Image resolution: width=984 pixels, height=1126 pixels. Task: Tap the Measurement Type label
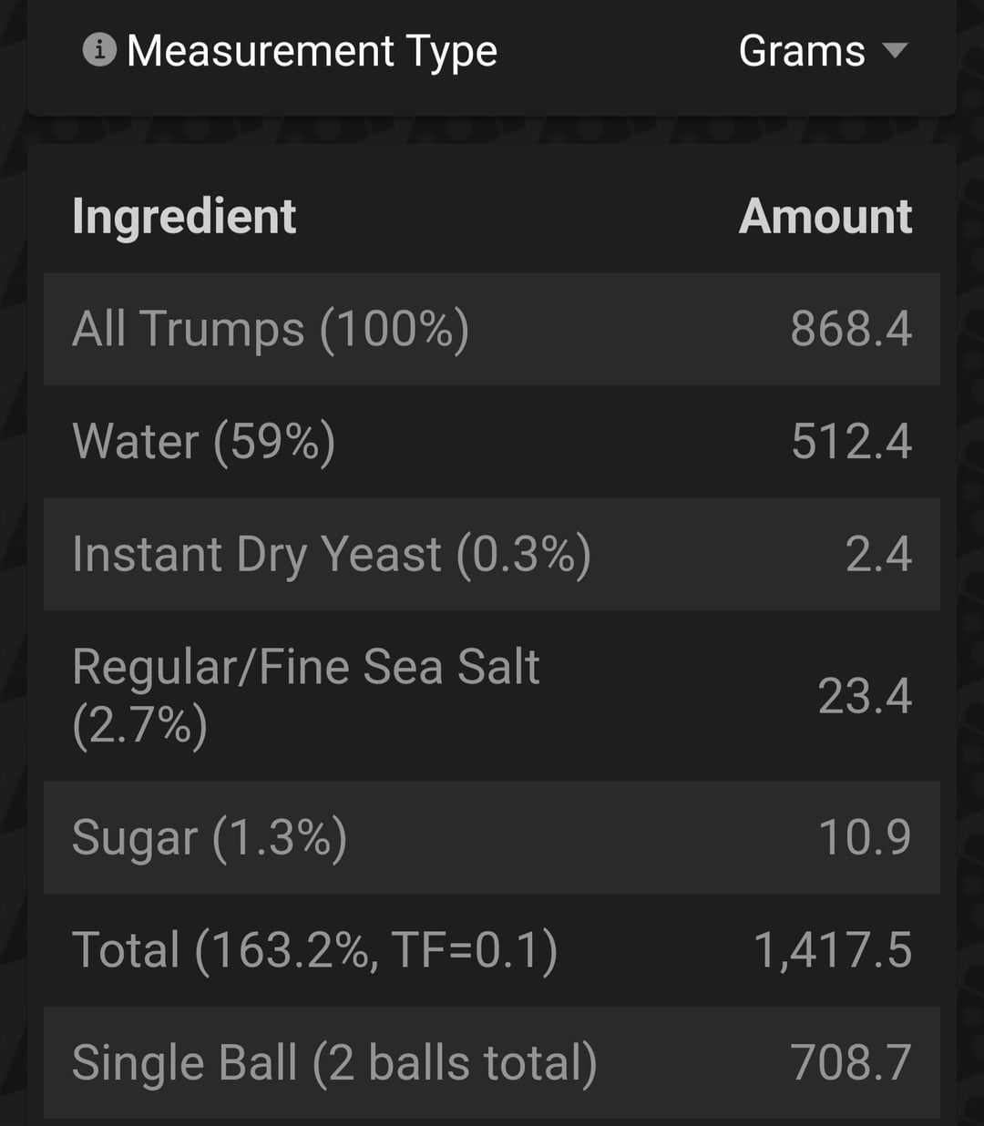[x=312, y=51]
